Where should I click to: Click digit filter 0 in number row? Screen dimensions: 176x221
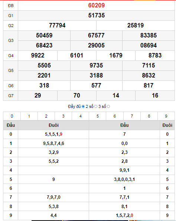coord(12,116)
